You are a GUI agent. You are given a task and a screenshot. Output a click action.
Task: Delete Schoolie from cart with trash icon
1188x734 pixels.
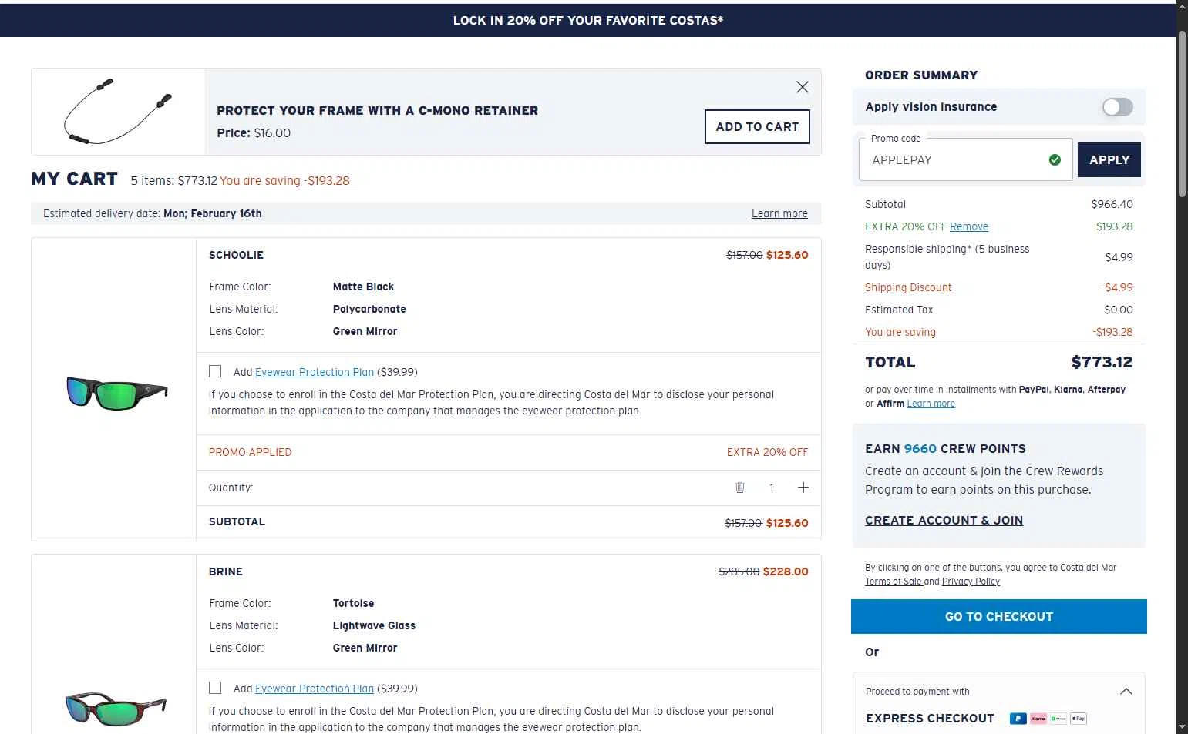click(740, 488)
